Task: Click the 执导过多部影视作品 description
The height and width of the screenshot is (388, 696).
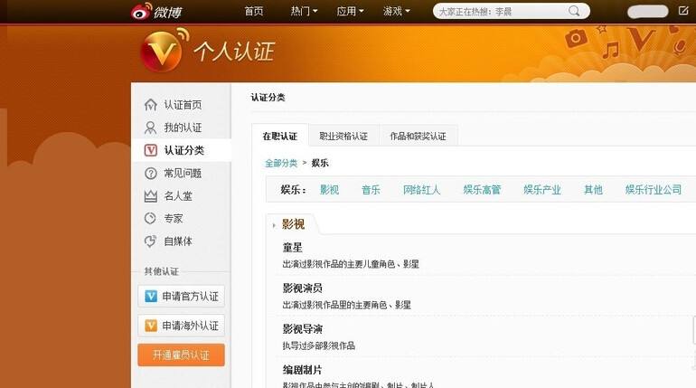Action: [x=319, y=345]
